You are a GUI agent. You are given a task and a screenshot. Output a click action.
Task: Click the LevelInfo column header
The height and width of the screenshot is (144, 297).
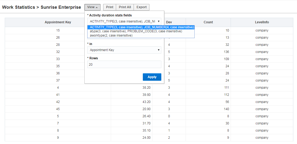click(262, 22)
